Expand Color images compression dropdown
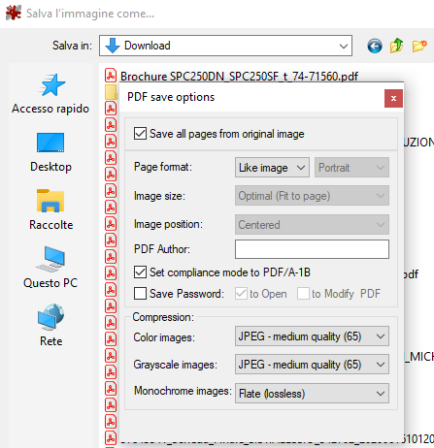The image size is (434, 448). pos(312,336)
